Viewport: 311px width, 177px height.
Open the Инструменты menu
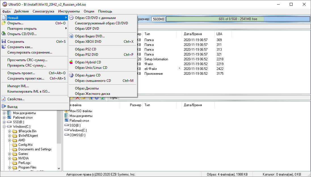point(69,11)
